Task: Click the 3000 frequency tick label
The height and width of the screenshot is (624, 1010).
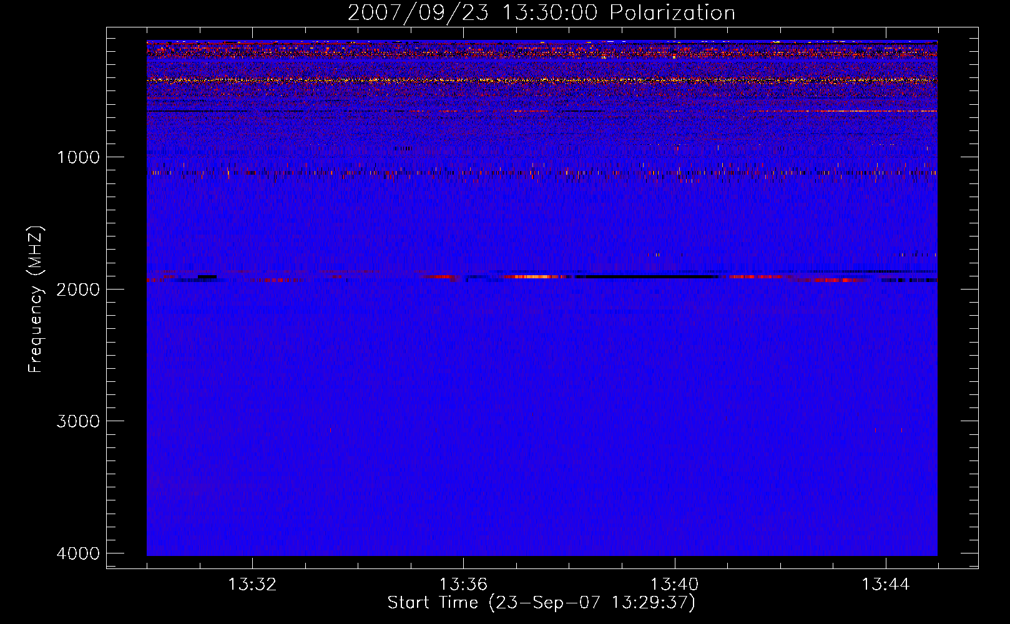Action: coord(78,421)
